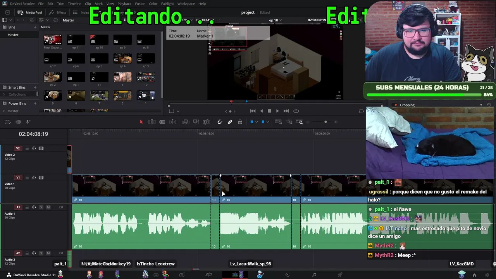Click the voiceover microphone icon
Screen dimensions: 496x279
tap(28, 122)
